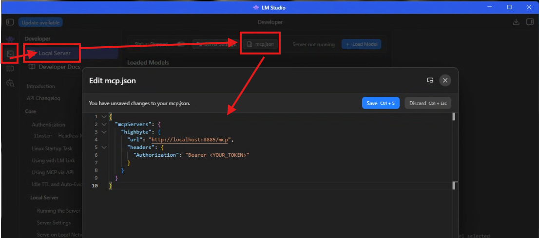Click the LM Studio title bar logo

[x=255, y=7]
